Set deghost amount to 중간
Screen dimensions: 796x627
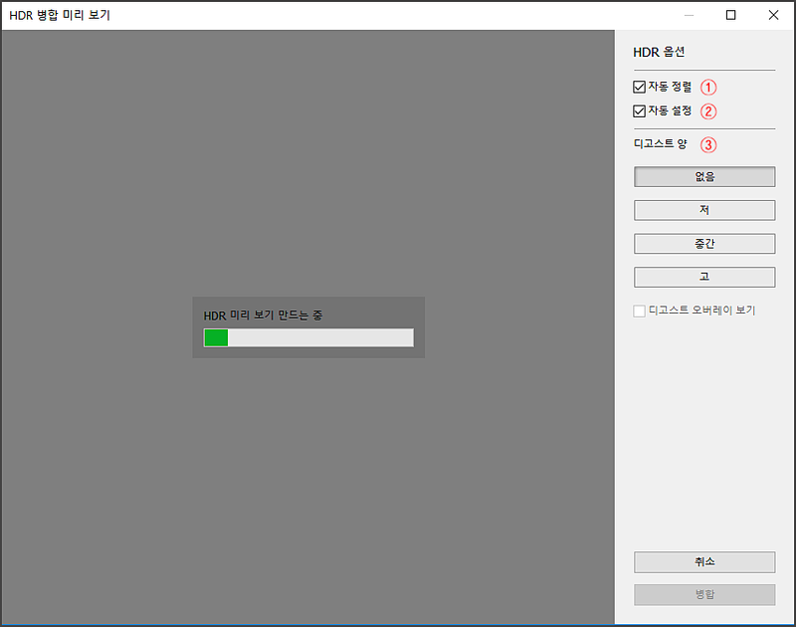pyautogui.click(x=704, y=244)
